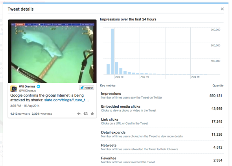Click the 300,000 axis label

point(215,30)
